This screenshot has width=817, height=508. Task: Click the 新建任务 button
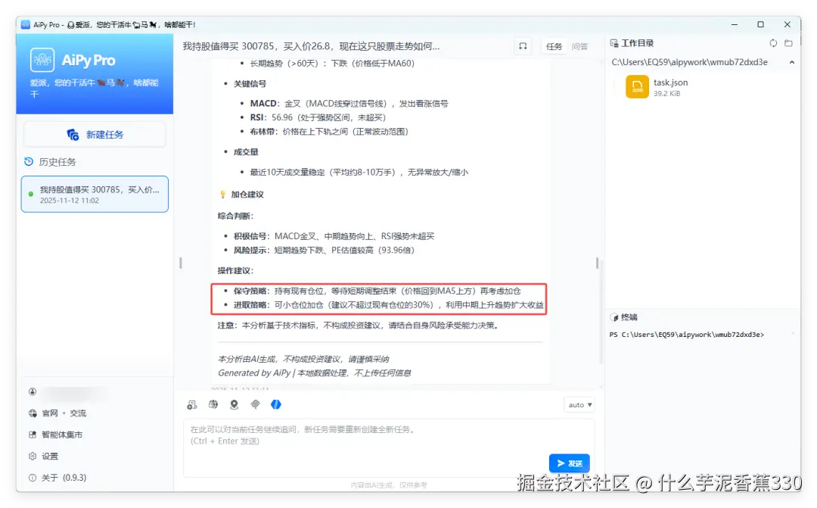click(x=94, y=134)
